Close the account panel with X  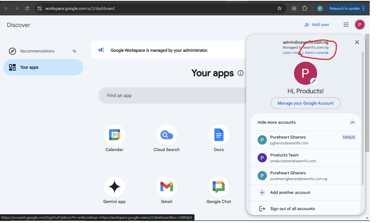point(357,42)
